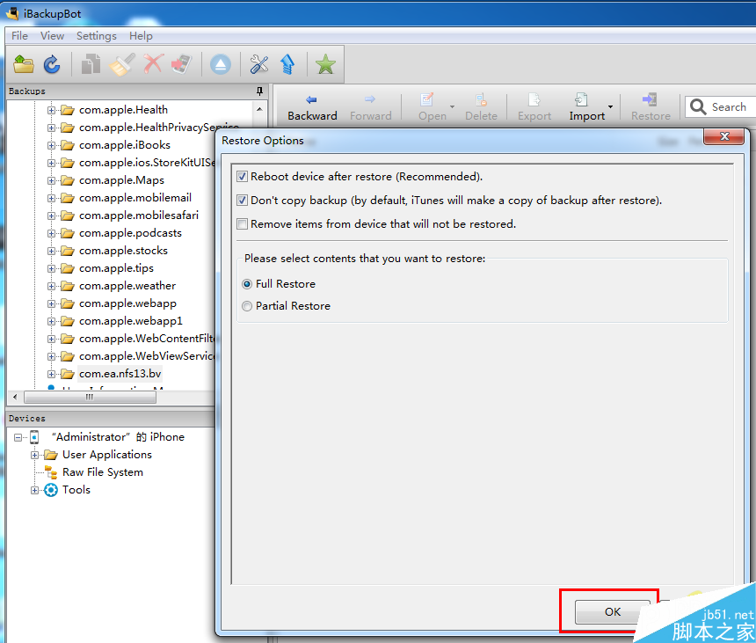Click the brush clean-up toolbar icon
The width and height of the screenshot is (756, 643).
[121, 64]
